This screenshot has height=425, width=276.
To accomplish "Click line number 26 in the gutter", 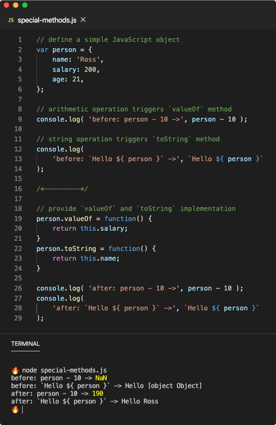I will coord(18,288).
